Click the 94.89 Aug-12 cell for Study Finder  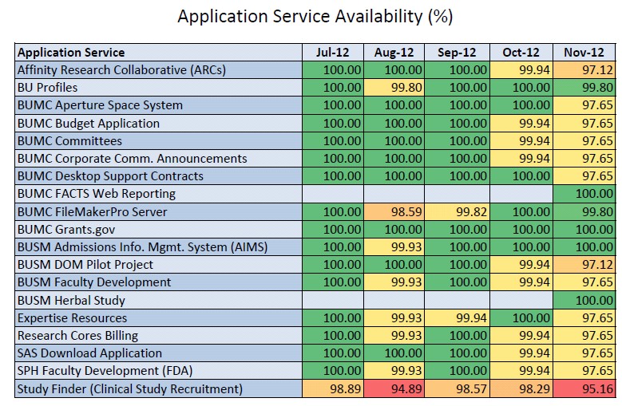tap(394, 388)
